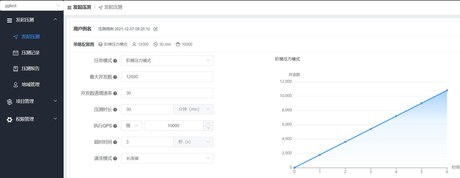Click the 压测时长 value input
Image resolution: width=460 pixels, height=178 pixels.
click(147, 109)
